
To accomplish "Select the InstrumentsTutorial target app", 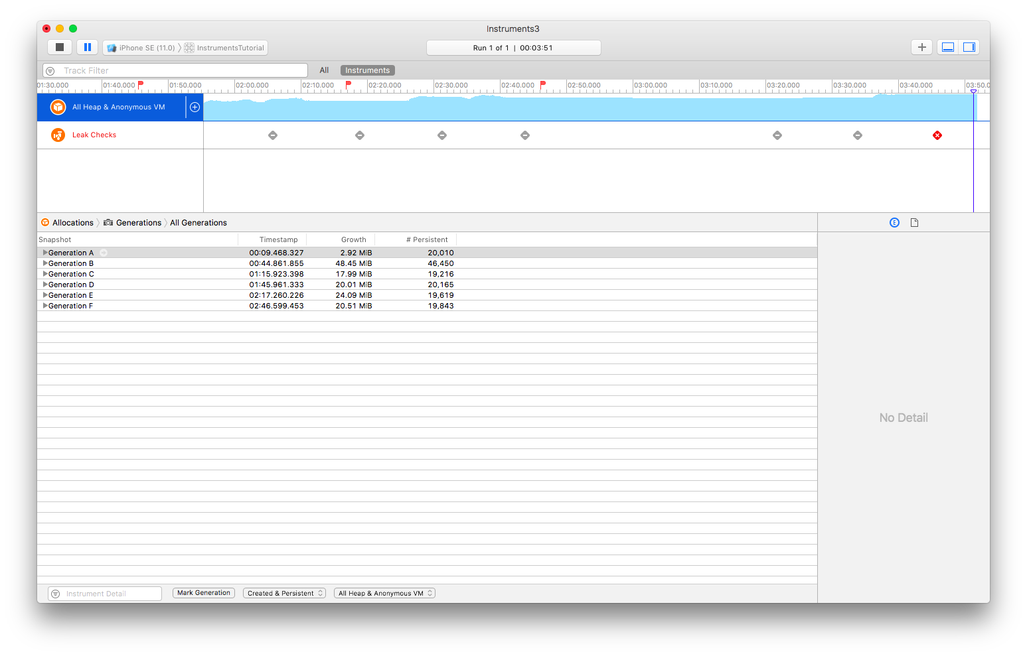I will 225,48.
